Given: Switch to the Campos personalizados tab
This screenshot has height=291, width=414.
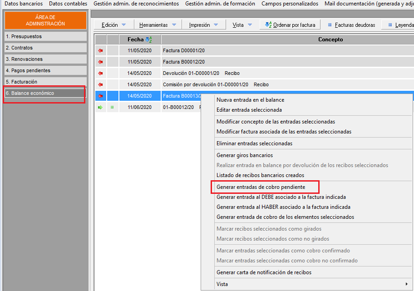Looking at the screenshot, I should click(x=290, y=4).
